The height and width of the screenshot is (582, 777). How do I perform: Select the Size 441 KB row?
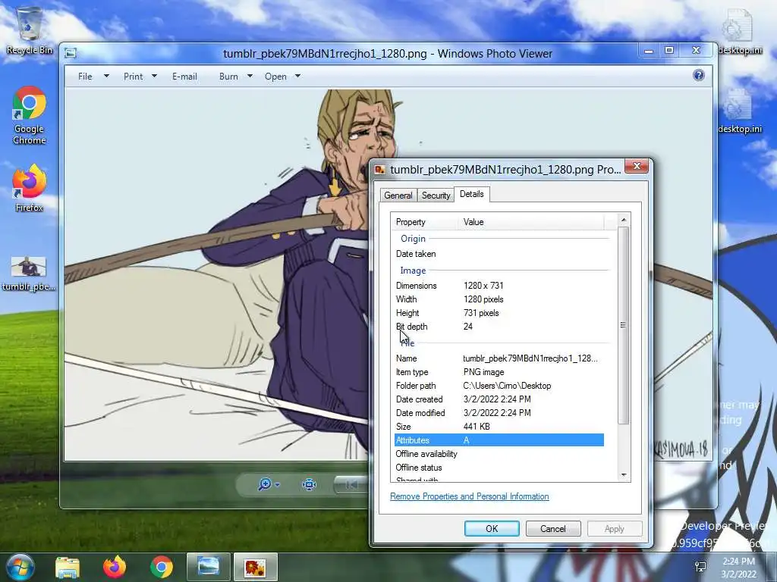(x=499, y=427)
